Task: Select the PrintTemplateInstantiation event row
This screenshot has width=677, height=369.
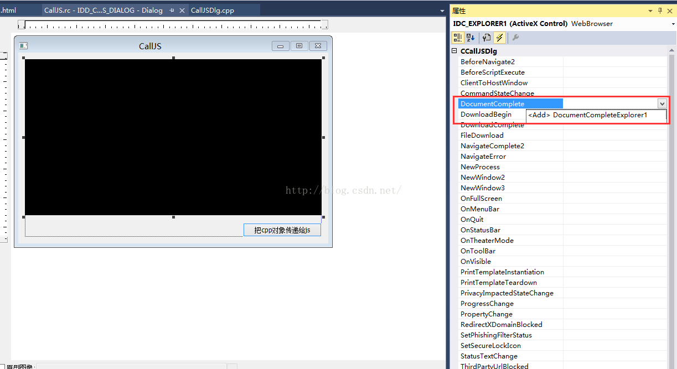Action: point(562,272)
